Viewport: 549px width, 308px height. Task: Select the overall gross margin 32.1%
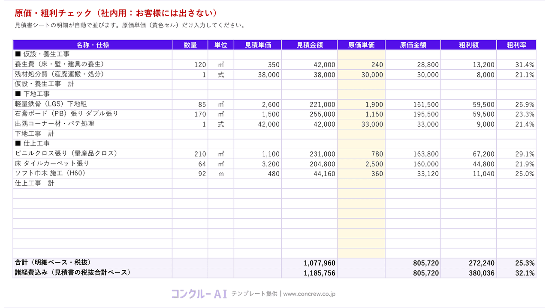click(516, 273)
